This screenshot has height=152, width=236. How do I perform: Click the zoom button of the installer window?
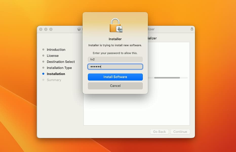tap(51, 29)
